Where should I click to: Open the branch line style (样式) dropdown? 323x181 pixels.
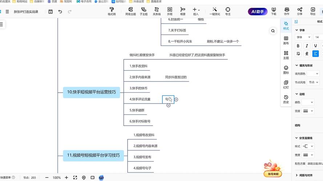point(308,146)
